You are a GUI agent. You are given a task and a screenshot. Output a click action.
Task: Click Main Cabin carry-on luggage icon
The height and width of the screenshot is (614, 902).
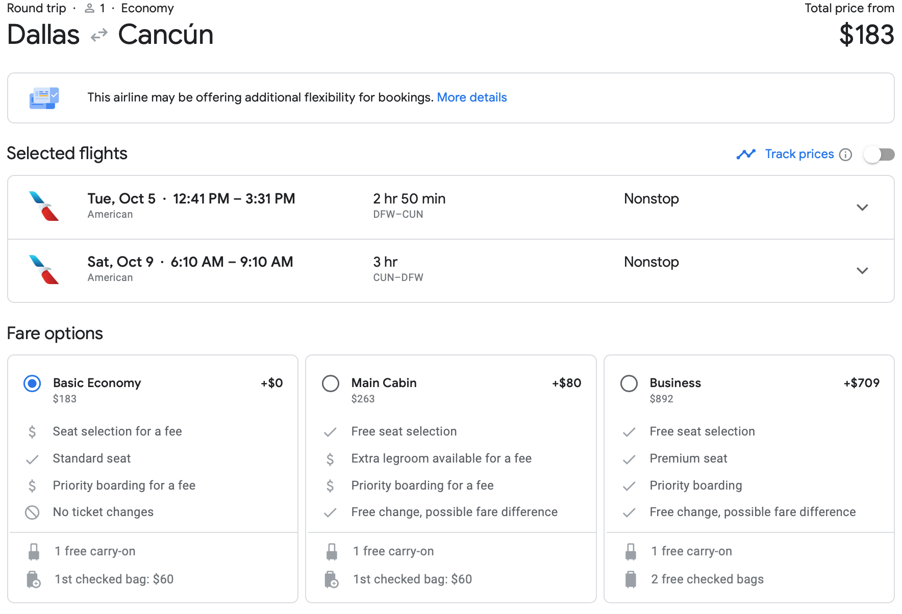(x=332, y=552)
